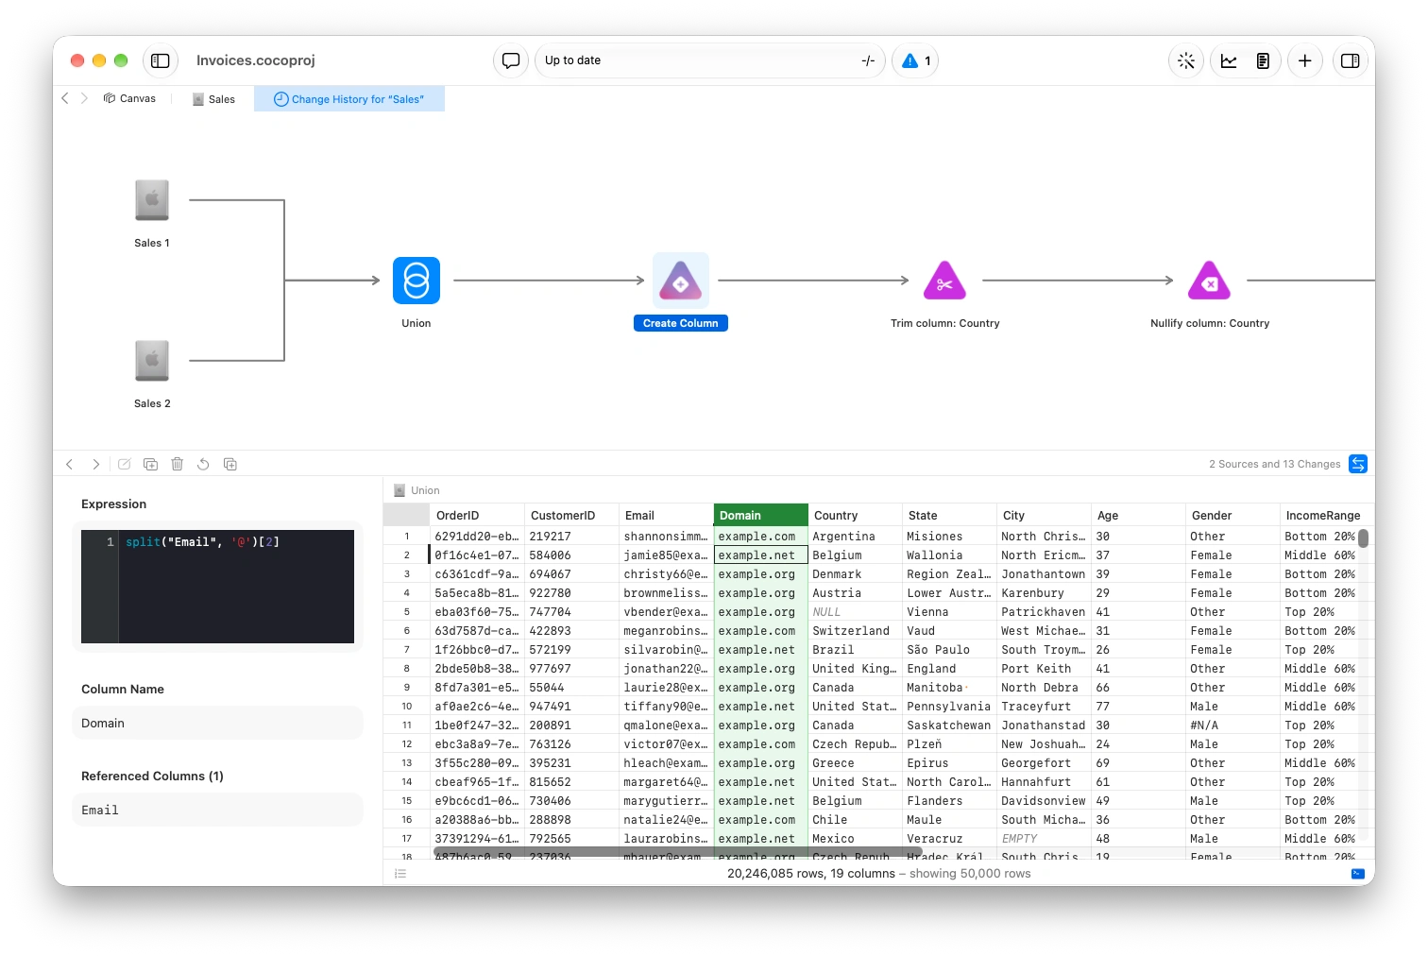
Task: Click the Domain column name field
Action: [x=218, y=724]
